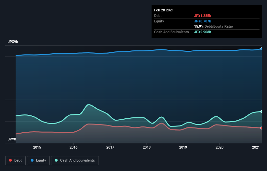Click the Feb 28 2021 tooltip date
The image size is (267, 171).
coord(164,10)
